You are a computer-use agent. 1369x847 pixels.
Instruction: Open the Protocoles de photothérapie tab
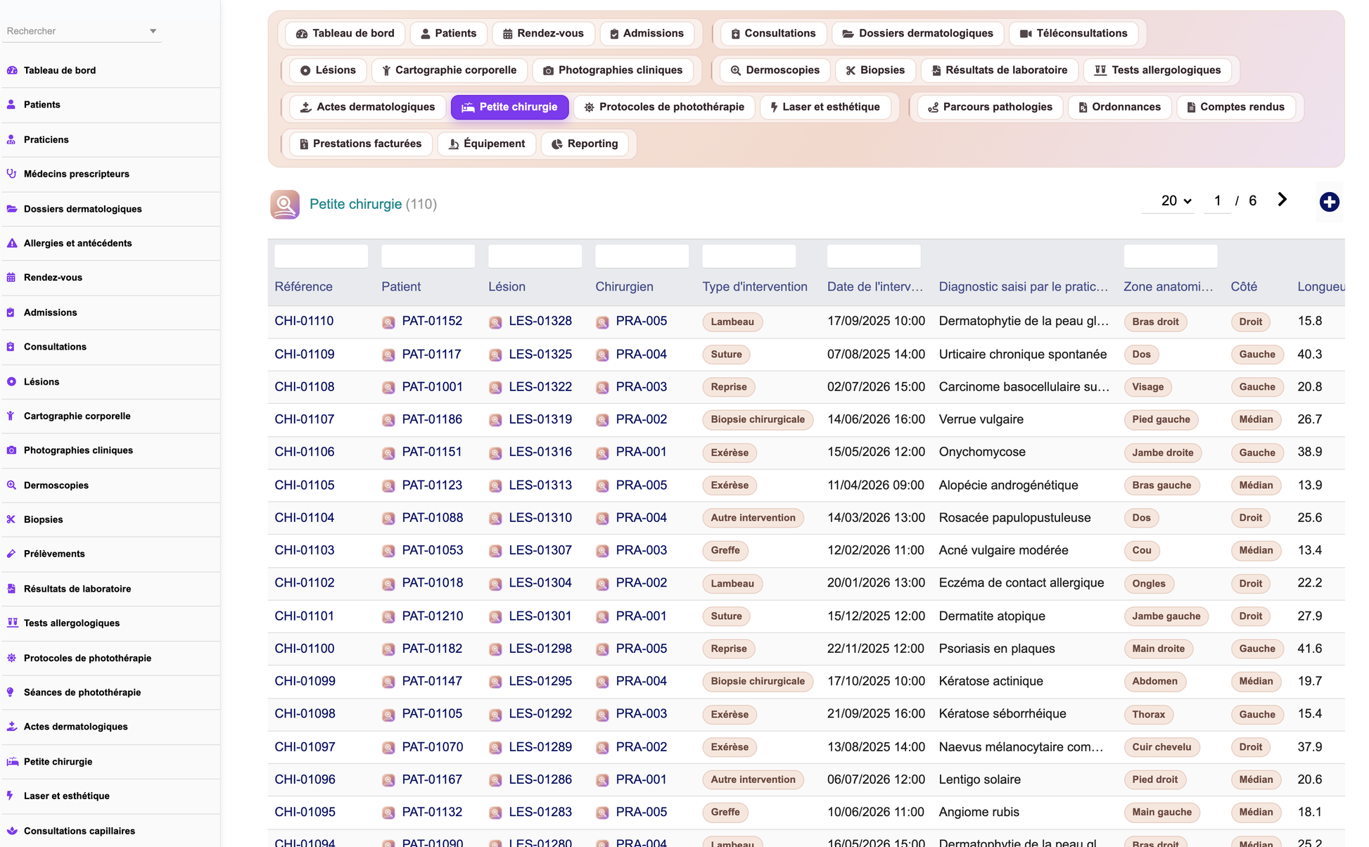[x=664, y=107]
